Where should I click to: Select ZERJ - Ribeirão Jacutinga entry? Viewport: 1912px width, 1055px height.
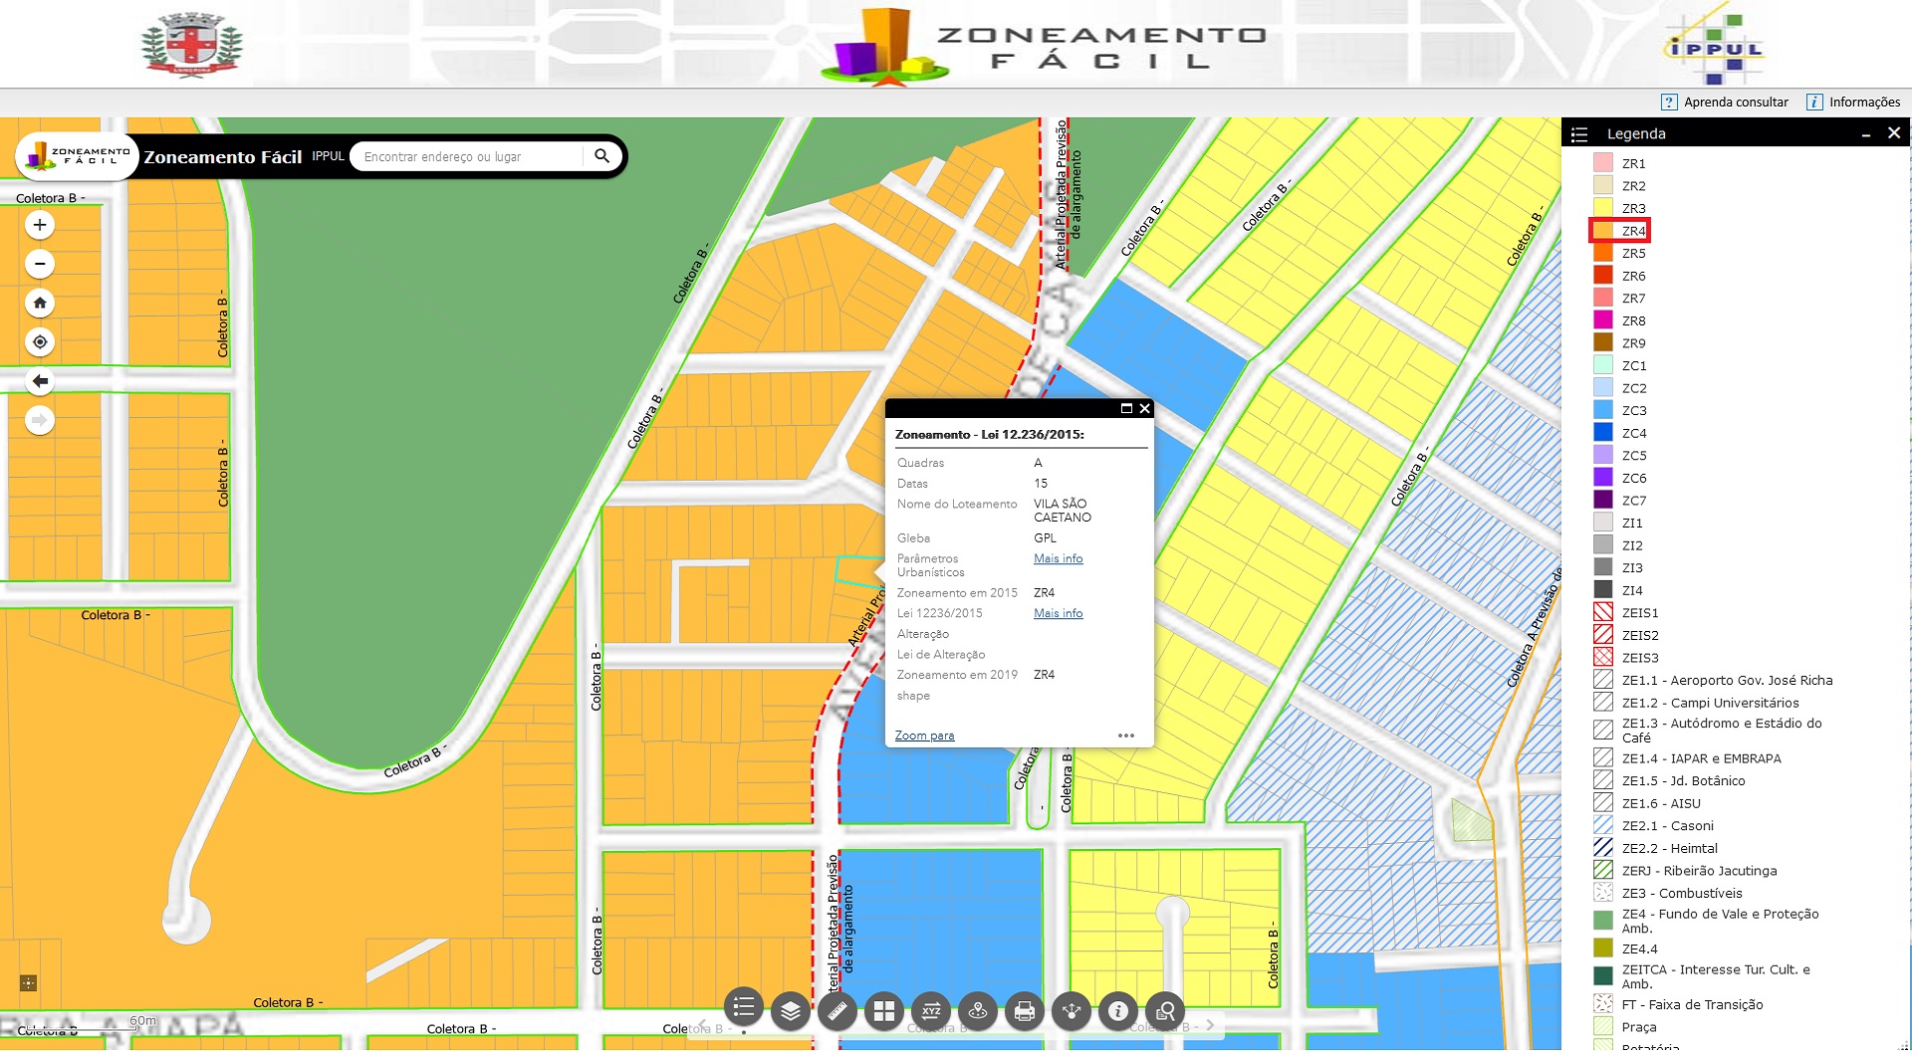[x=1699, y=870]
